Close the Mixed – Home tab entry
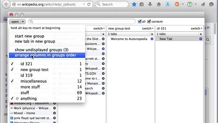This screenshot has width=218, height=123. pos(54,113)
